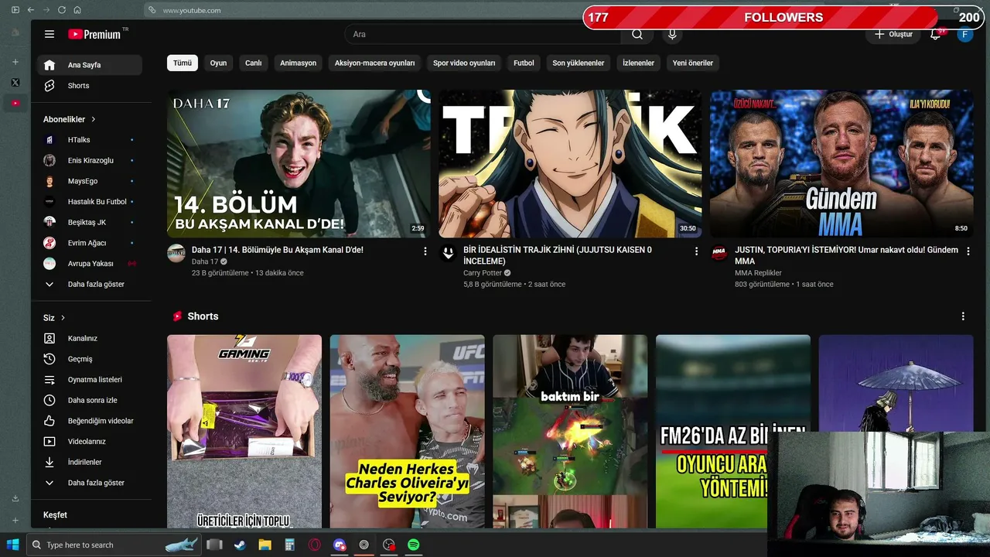Image resolution: width=990 pixels, height=557 pixels.
Task: Click the search magnifier button
Action: 637,34
